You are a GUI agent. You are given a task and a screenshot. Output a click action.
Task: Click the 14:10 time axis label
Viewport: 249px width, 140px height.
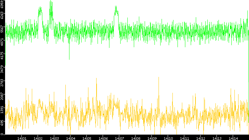tap(168, 139)
